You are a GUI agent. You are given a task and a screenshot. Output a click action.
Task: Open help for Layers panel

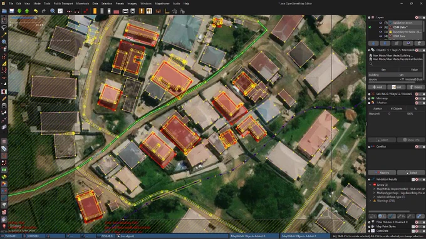(x=417, y=18)
